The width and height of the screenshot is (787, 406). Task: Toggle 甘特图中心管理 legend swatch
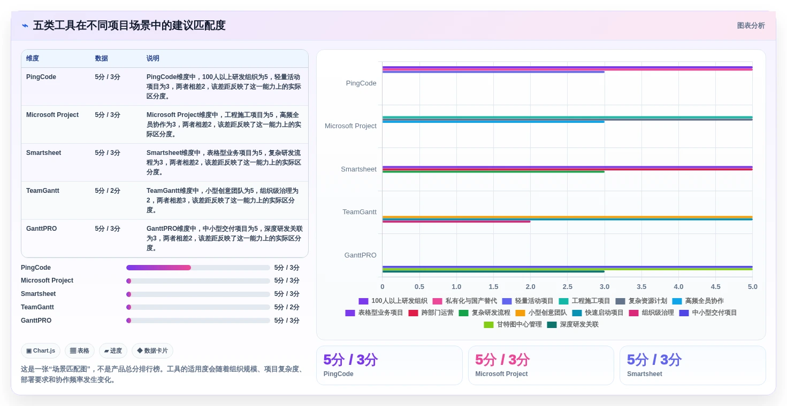488,325
